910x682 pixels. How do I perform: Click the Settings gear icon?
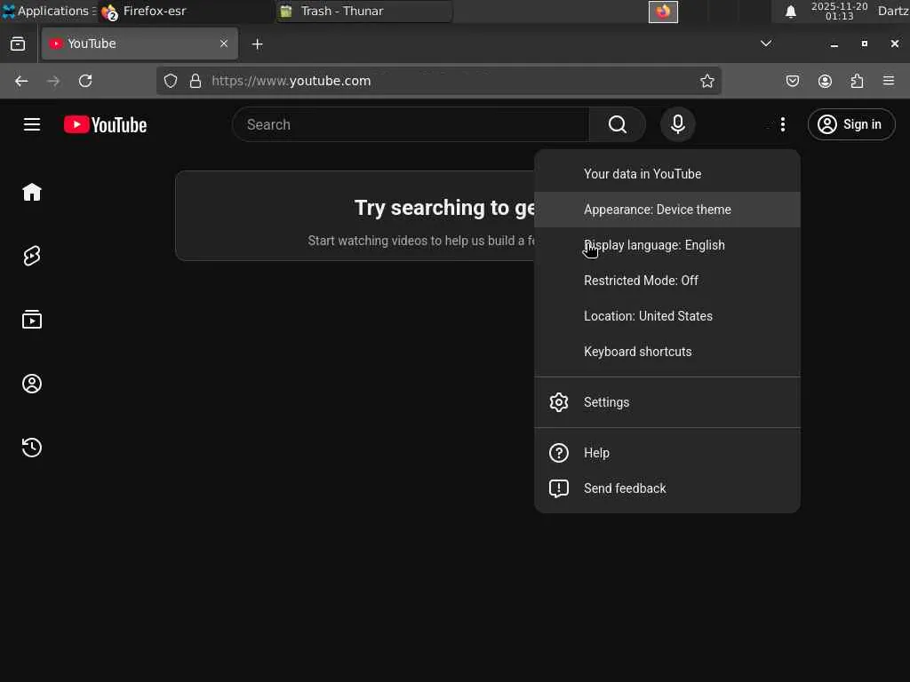(x=558, y=402)
